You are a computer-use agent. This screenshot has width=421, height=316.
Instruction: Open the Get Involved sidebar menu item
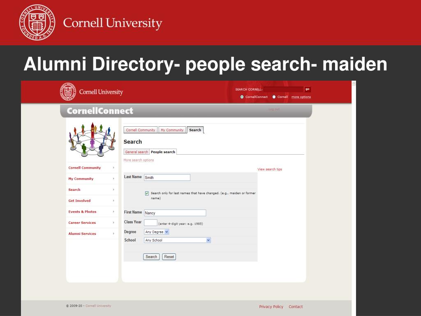pyautogui.click(x=79, y=201)
